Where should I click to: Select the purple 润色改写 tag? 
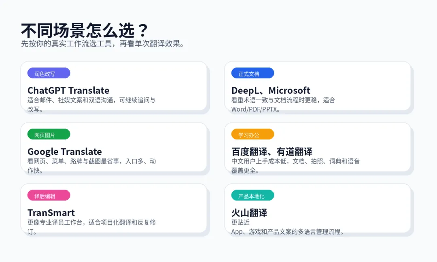point(49,73)
